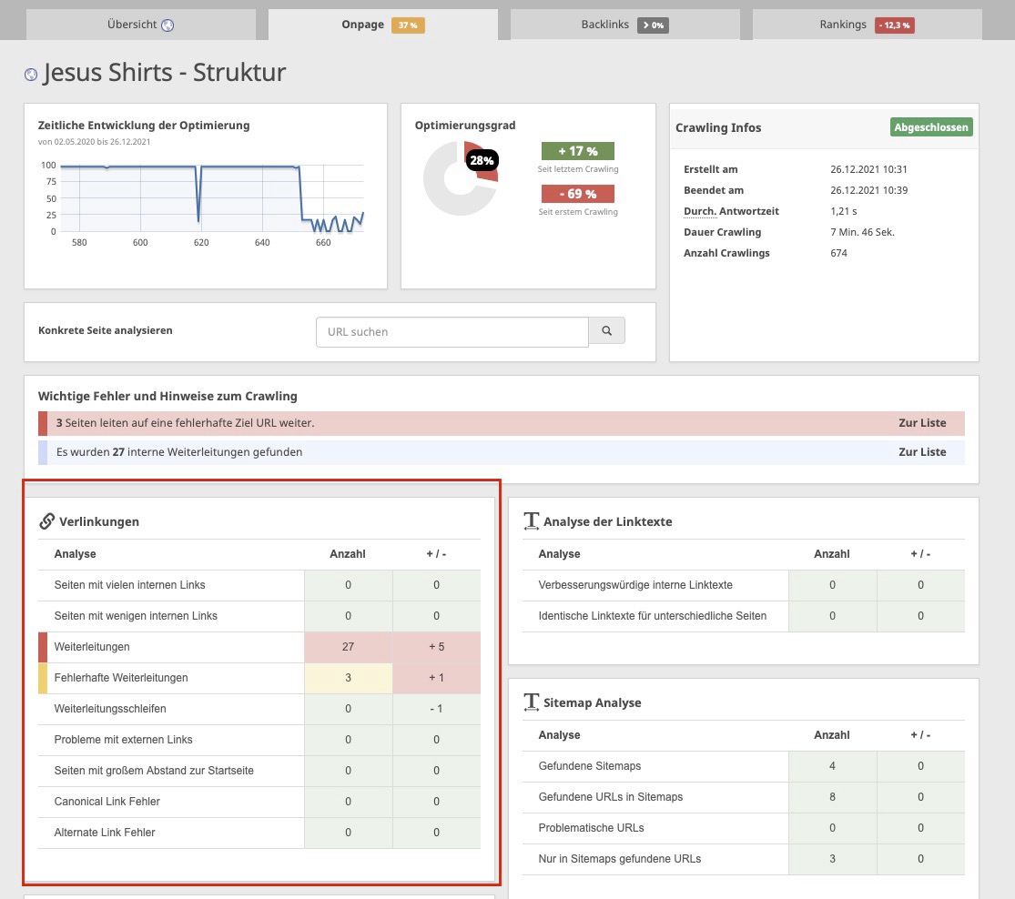Click globe icon beside Jesus Shirts heading
1015x899 pixels.
tap(31, 75)
